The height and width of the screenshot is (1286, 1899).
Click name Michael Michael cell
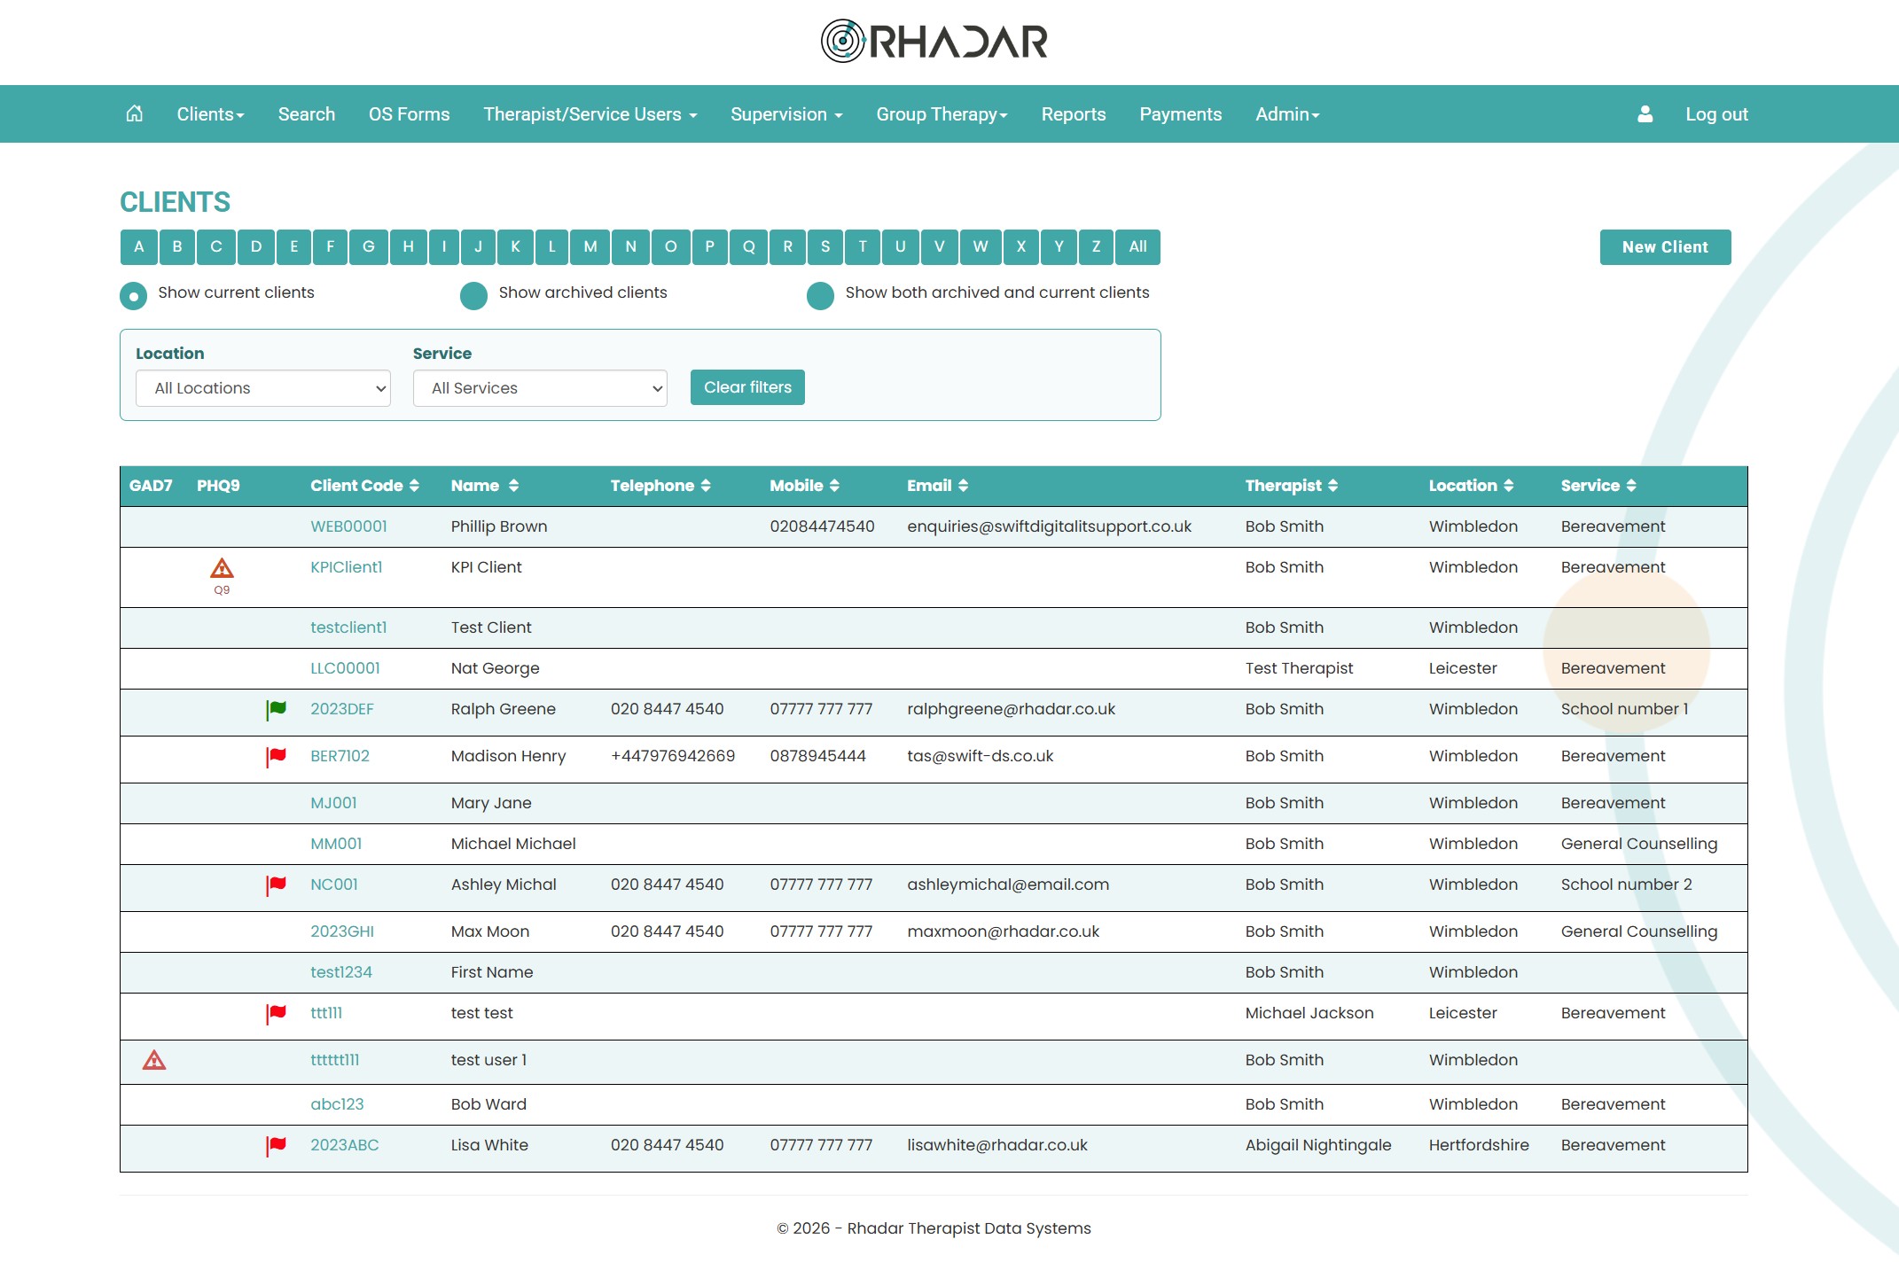tap(513, 844)
